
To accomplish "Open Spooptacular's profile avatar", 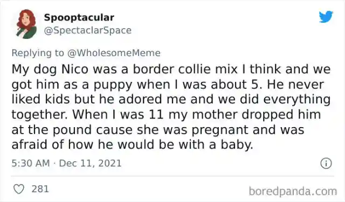I will pyautogui.click(x=26, y=24).
